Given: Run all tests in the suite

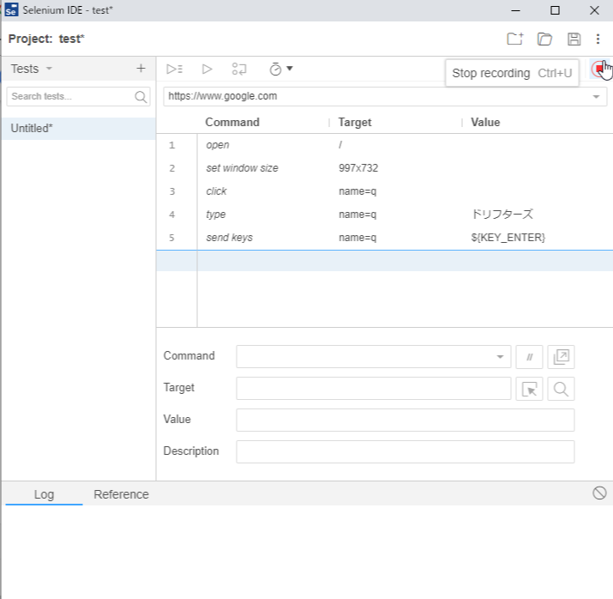Looking at the screenshot, I should pyautogui.click(x=174, y=69).
